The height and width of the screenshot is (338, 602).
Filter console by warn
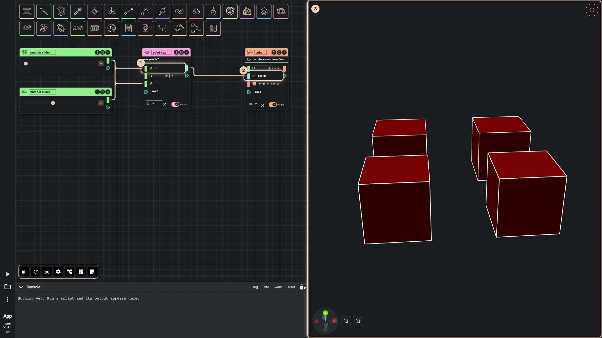coord(278,287)
